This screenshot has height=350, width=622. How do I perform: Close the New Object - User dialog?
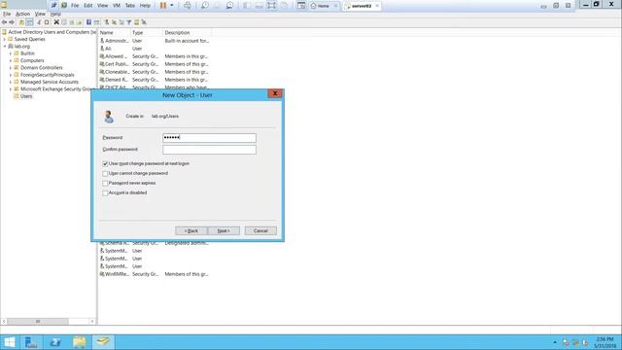(x=275, y=93)
